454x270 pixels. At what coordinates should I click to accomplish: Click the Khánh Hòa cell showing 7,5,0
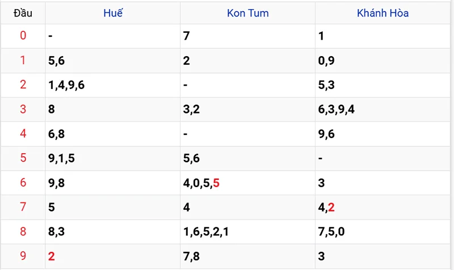333,231
